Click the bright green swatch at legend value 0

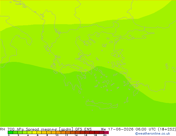tap(10, 132)
